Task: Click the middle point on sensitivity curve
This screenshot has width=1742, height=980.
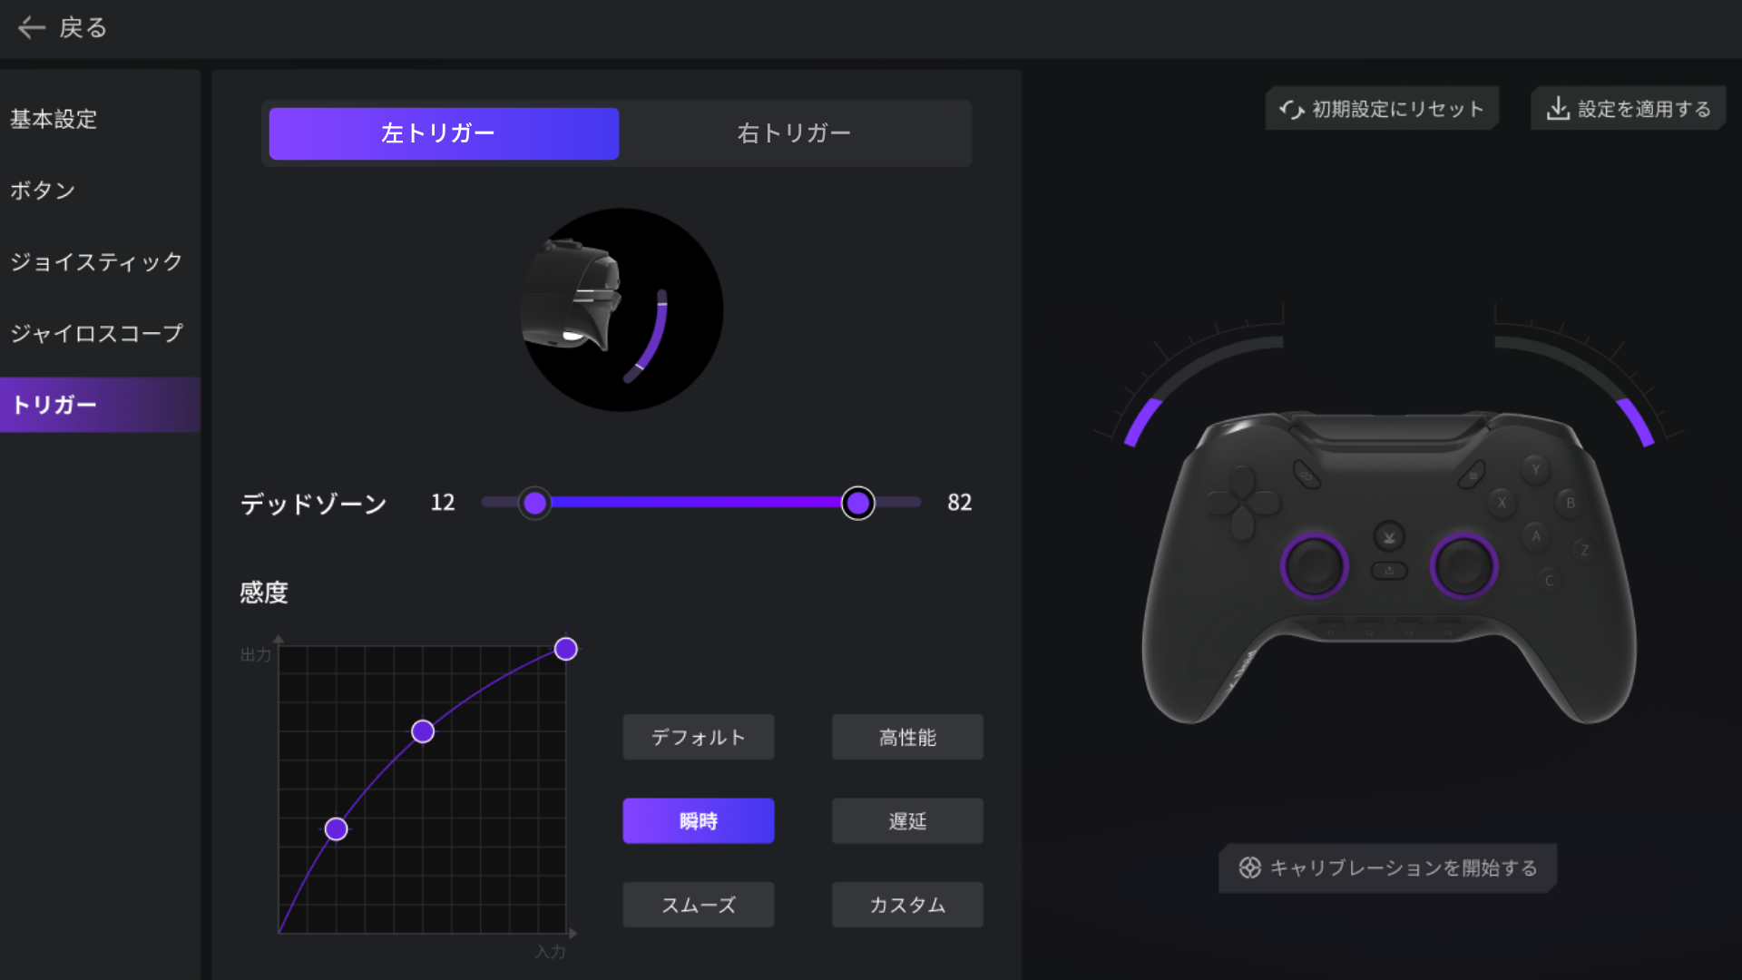Action: (423, 731)
